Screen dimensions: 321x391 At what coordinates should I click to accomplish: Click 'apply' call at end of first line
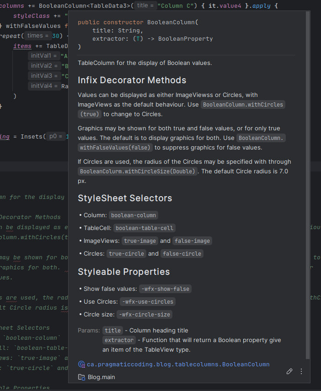(x=261, y=5)
